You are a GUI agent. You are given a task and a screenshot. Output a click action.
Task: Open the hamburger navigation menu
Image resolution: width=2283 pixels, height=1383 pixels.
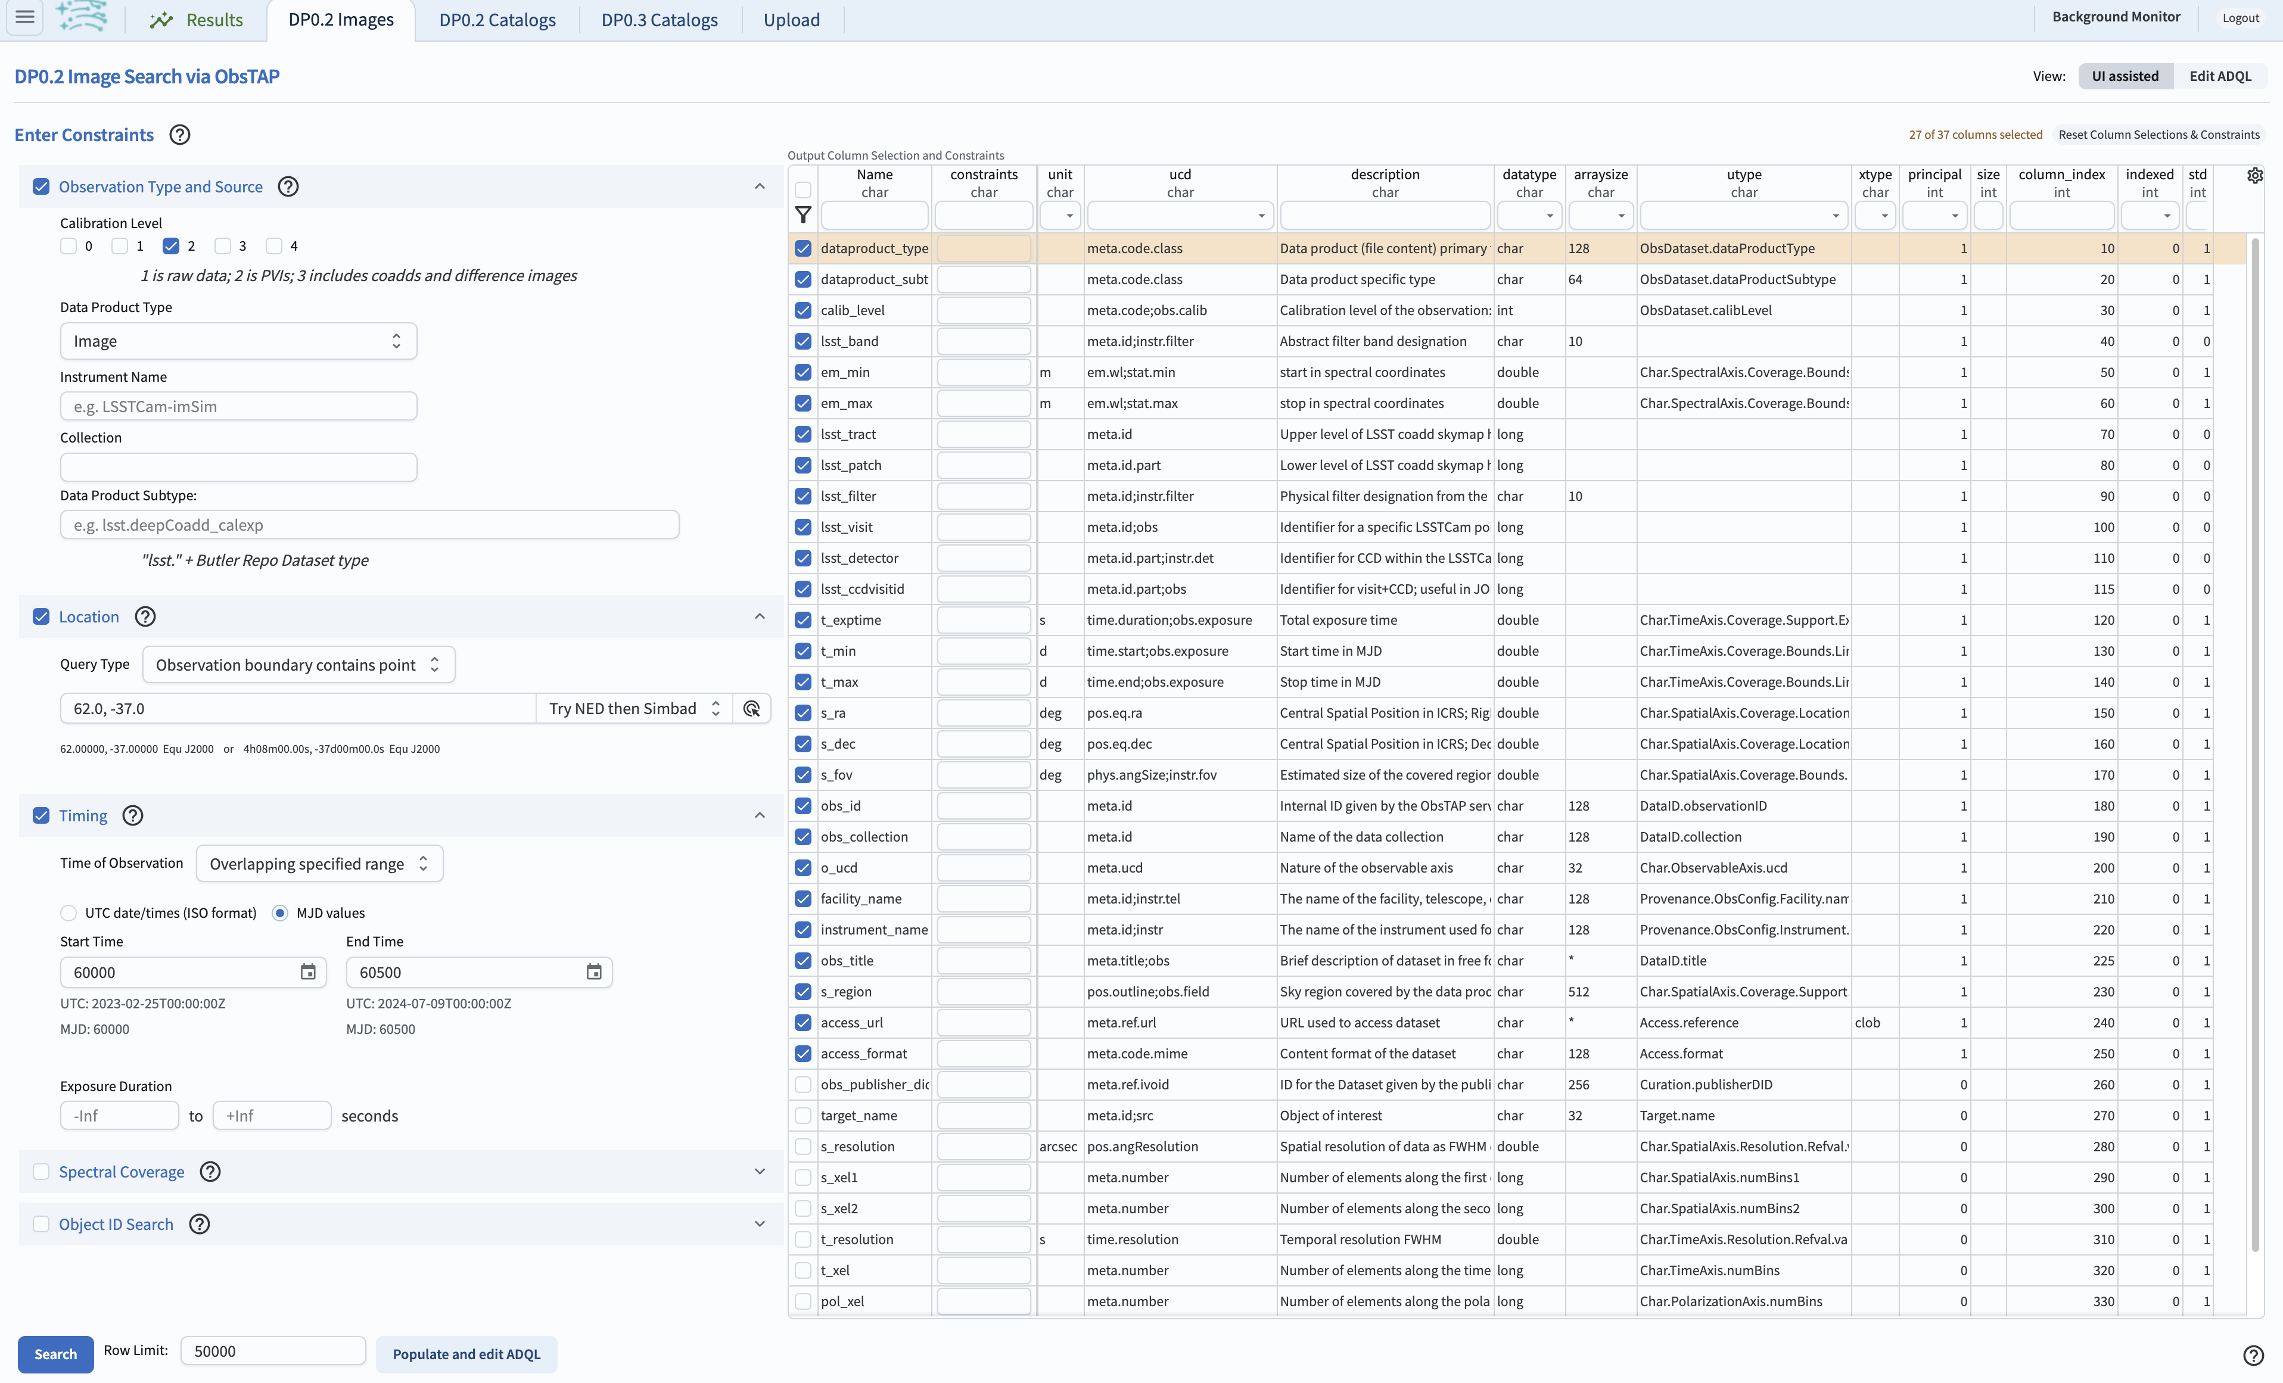pyautogui.click(x=24, y=17)
